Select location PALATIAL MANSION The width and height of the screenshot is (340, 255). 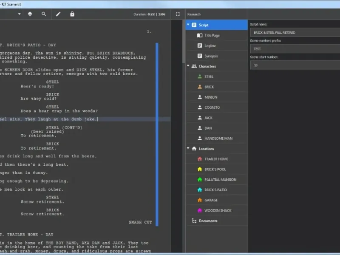click(x=217, y=179)
